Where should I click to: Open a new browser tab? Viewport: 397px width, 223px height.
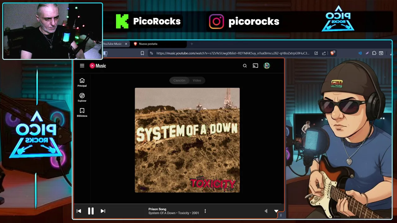(x=192, y=44)
